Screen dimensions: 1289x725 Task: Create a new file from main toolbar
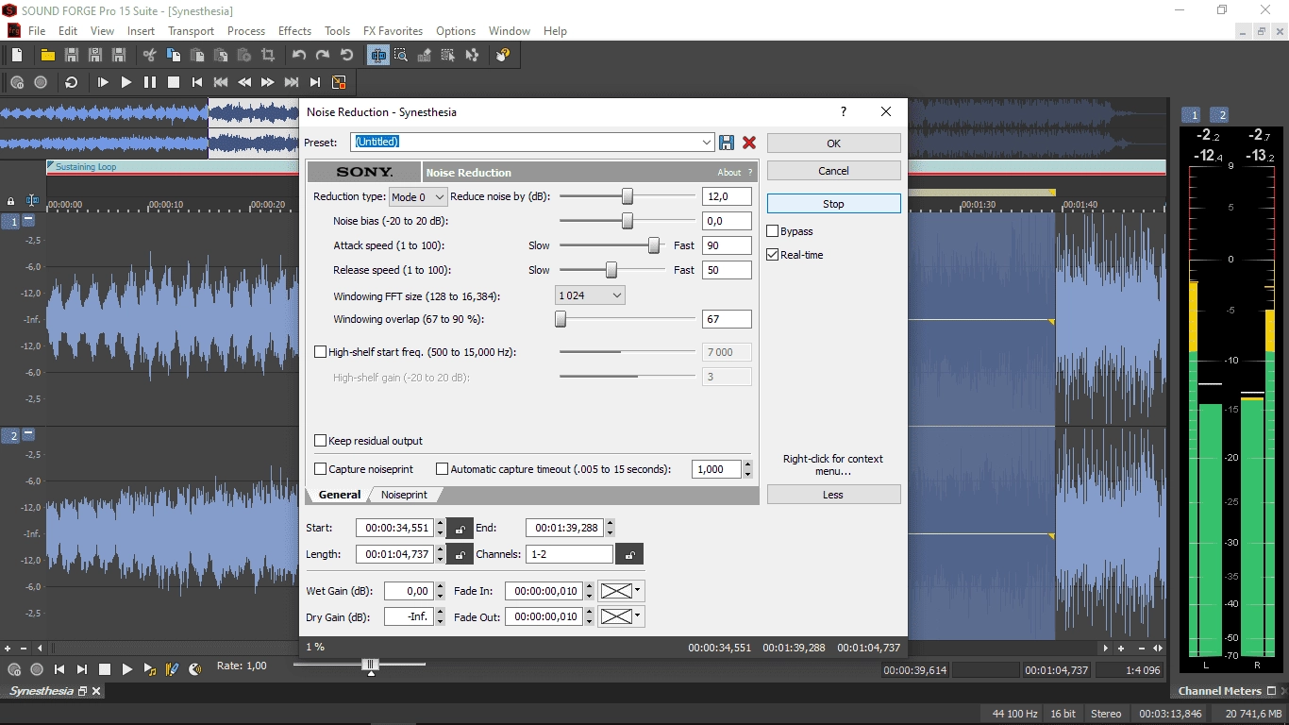(x=16, y=56)
